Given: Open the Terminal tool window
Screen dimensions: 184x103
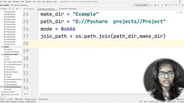Looking at the screenshot, I should (x=19, y=99).
